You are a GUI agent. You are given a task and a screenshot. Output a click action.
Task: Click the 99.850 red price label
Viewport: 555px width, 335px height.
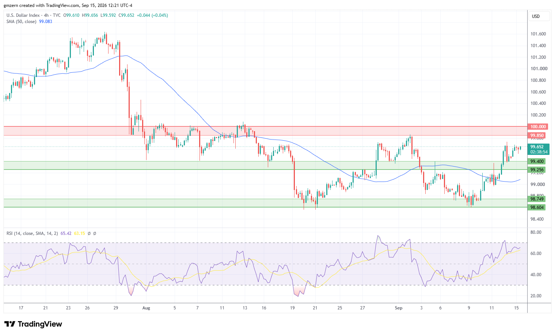click(537, 136)
